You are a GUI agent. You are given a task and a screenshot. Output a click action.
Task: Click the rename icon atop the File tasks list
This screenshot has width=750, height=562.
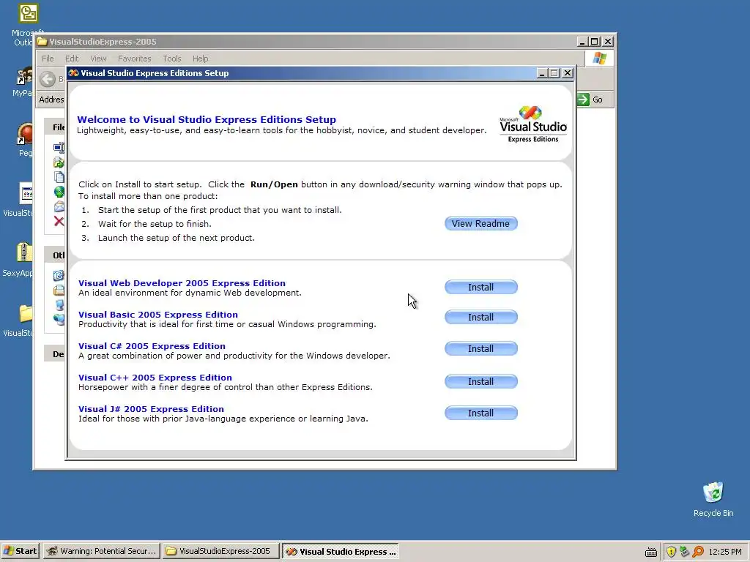pyautogui.click(x=59, y=148)
